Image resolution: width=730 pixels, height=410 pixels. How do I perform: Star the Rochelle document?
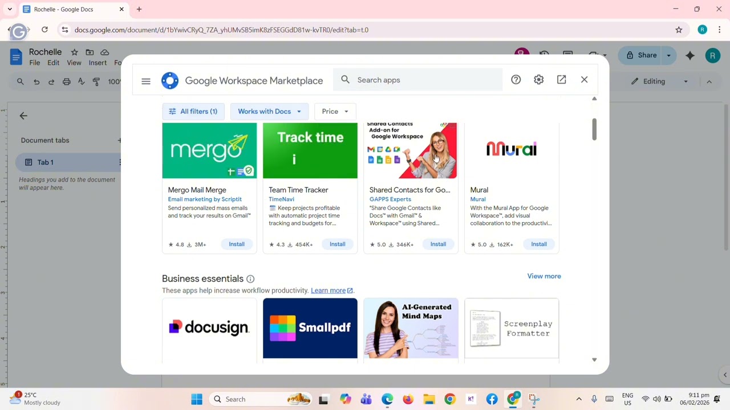74,52
